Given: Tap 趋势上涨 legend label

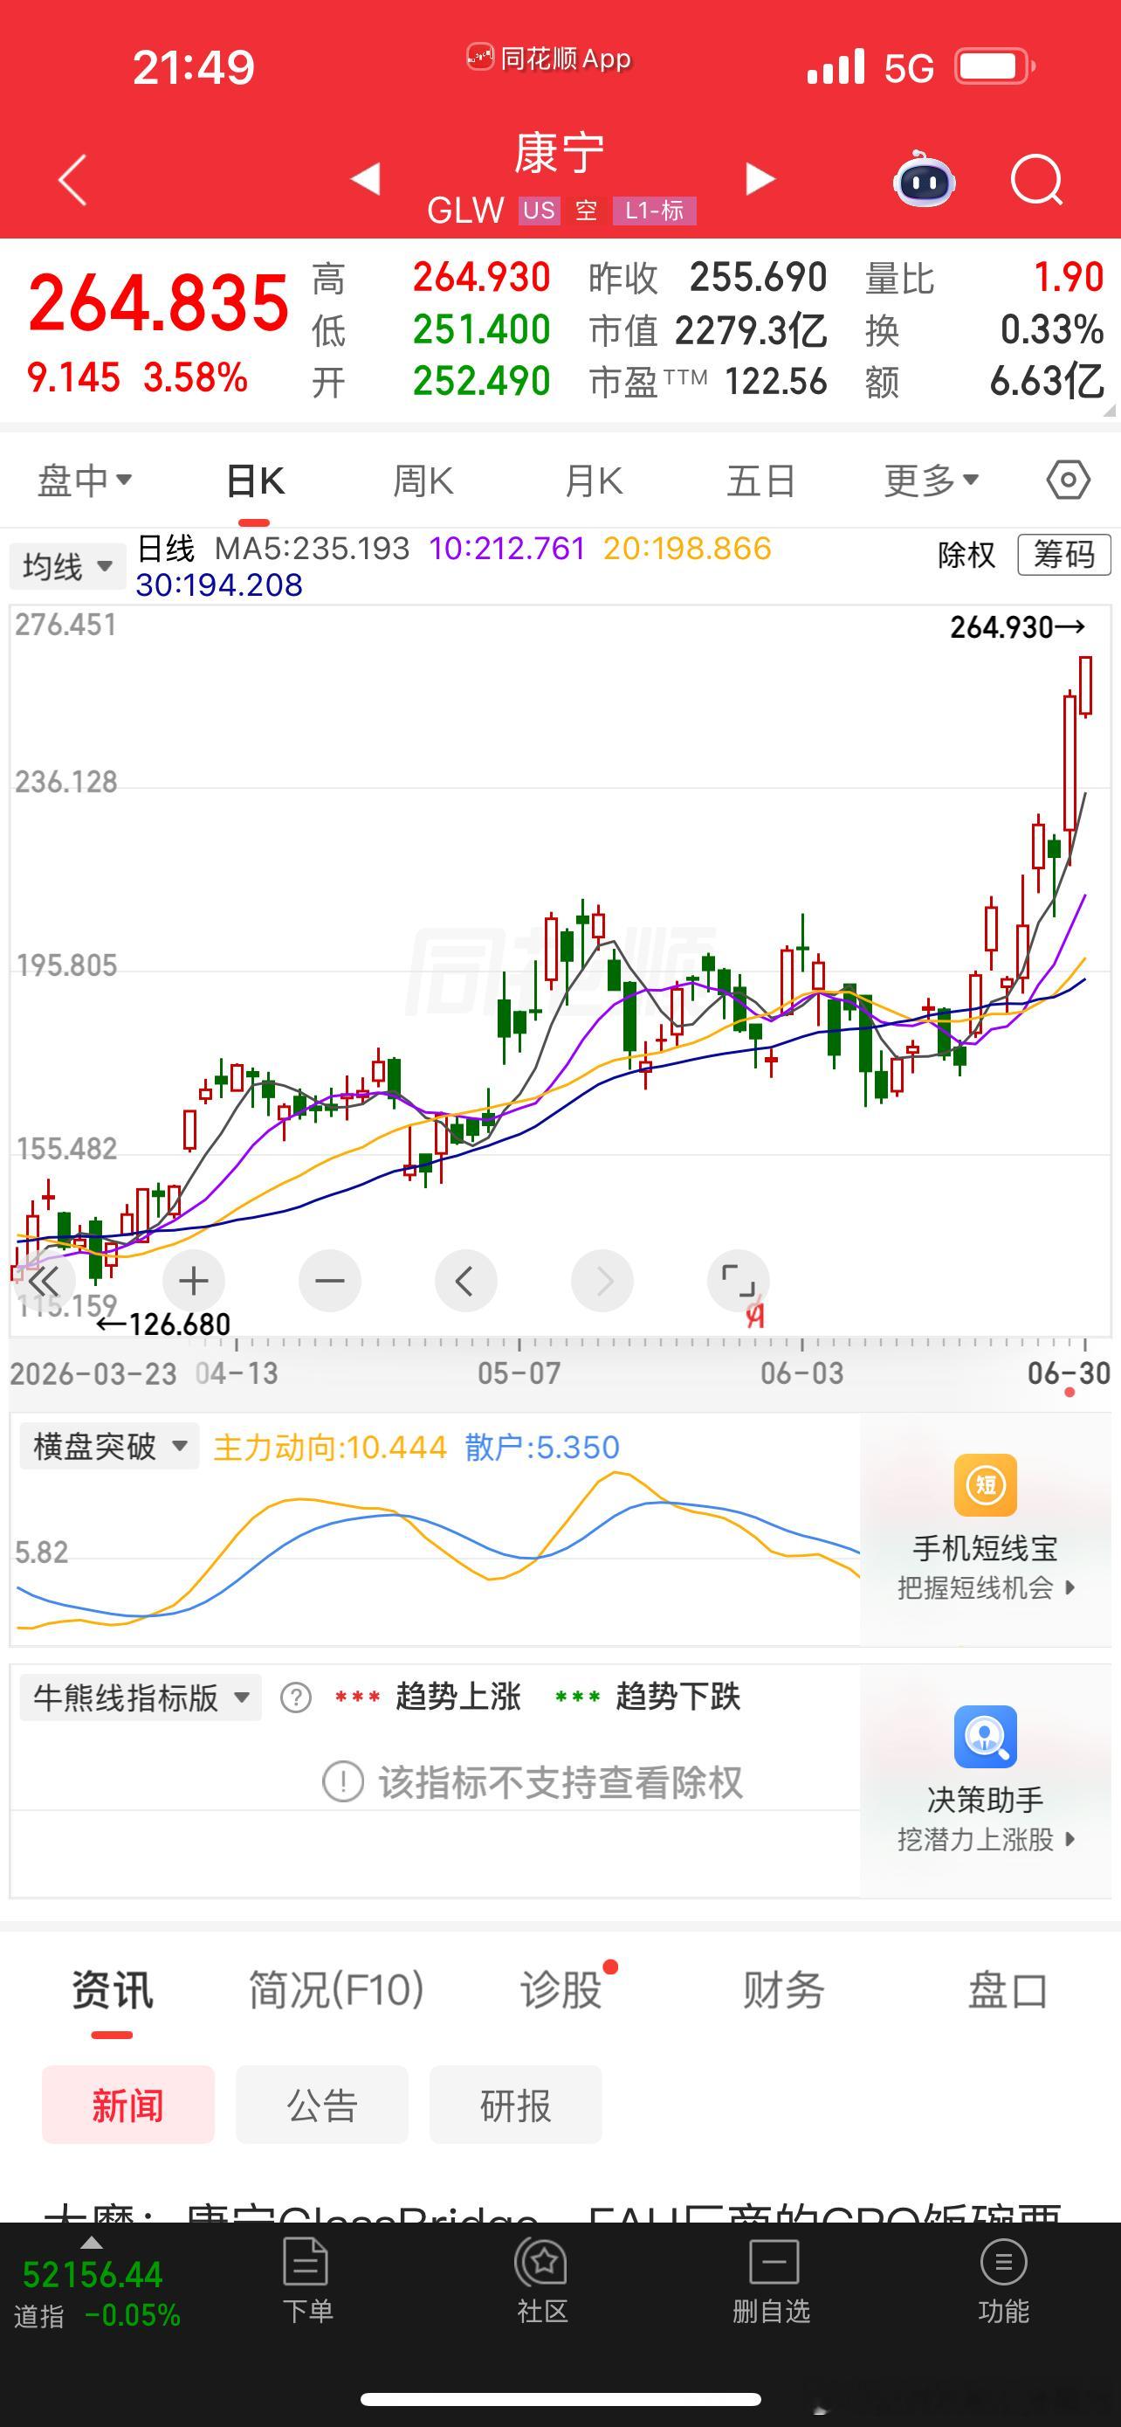Looking at the screenshot, I should (457, 1697).
